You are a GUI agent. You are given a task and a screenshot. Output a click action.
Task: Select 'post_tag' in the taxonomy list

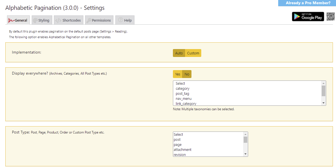click(x=182, y=93)
